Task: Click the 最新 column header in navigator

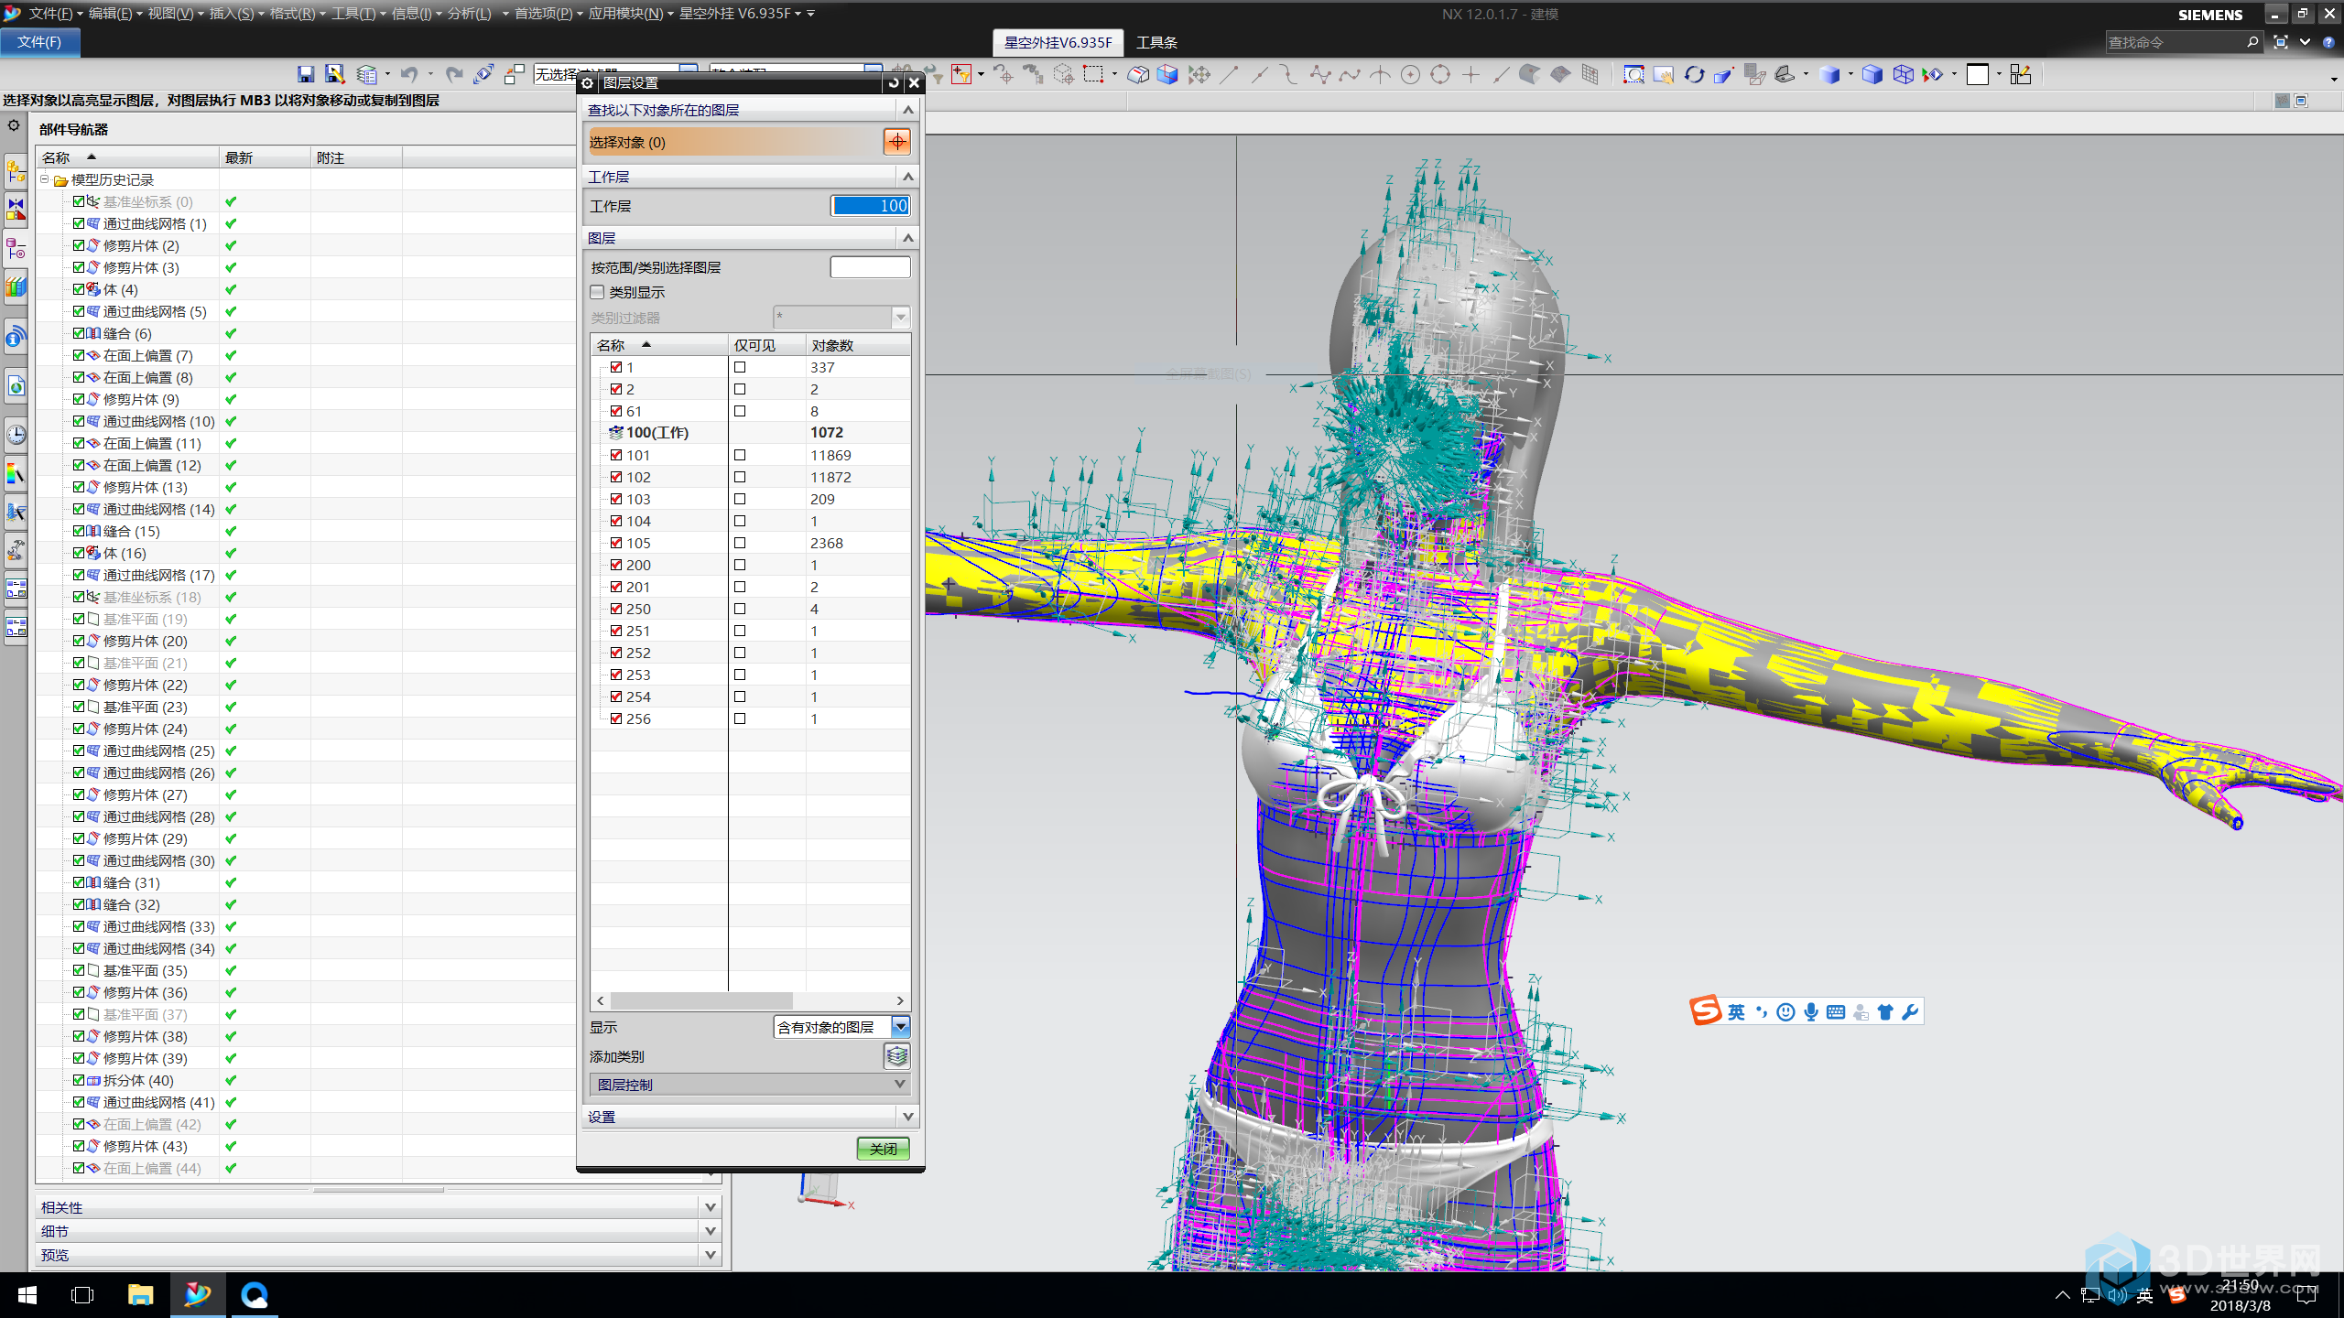Action: 265,157
